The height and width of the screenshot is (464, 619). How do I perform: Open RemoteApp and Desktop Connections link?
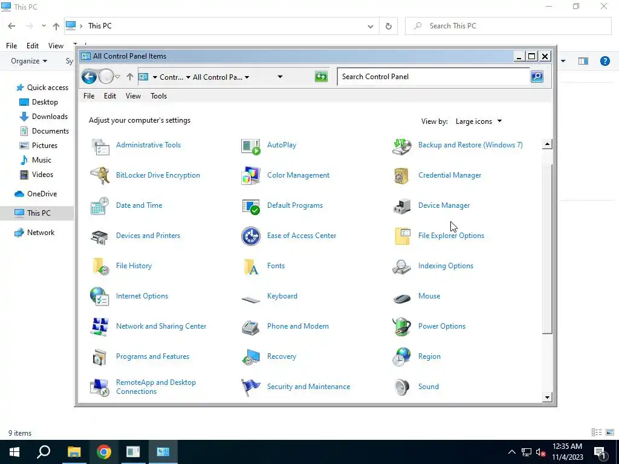click(x=156, y=387)
